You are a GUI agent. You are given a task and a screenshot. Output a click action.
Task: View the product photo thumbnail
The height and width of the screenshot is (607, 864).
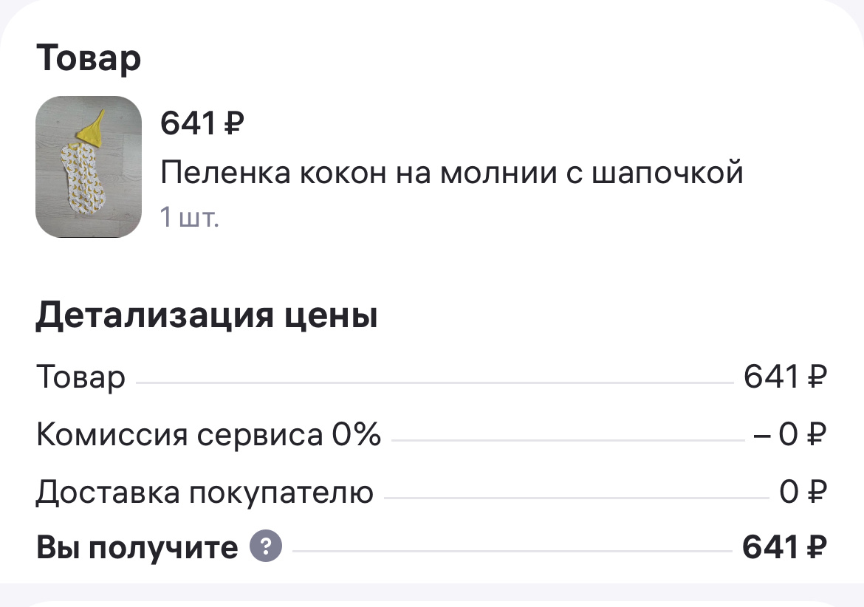[x=88, y=165]
